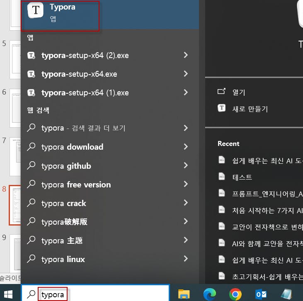
Task: Select slide 8 thumbnail in PowerPoint
Action: point(15,205)
